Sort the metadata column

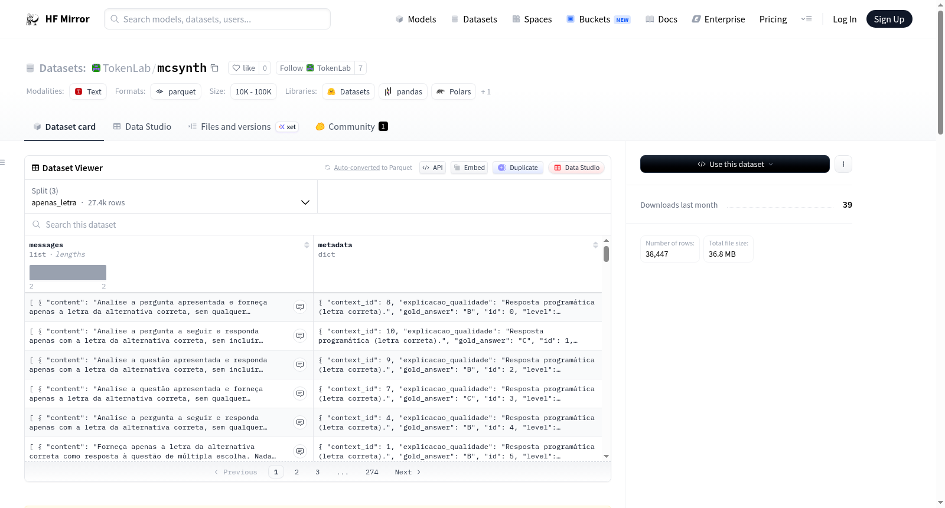[x=595, y=245]
